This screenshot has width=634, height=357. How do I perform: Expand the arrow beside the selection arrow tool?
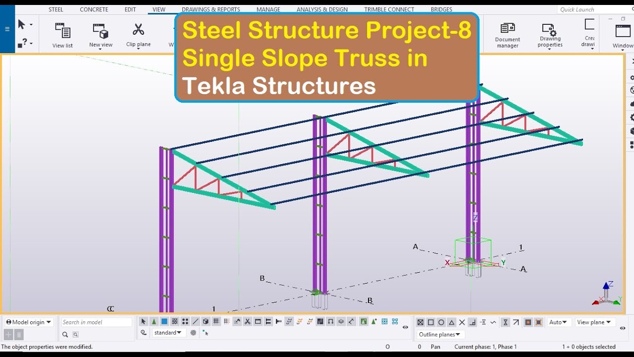point(31,24)
